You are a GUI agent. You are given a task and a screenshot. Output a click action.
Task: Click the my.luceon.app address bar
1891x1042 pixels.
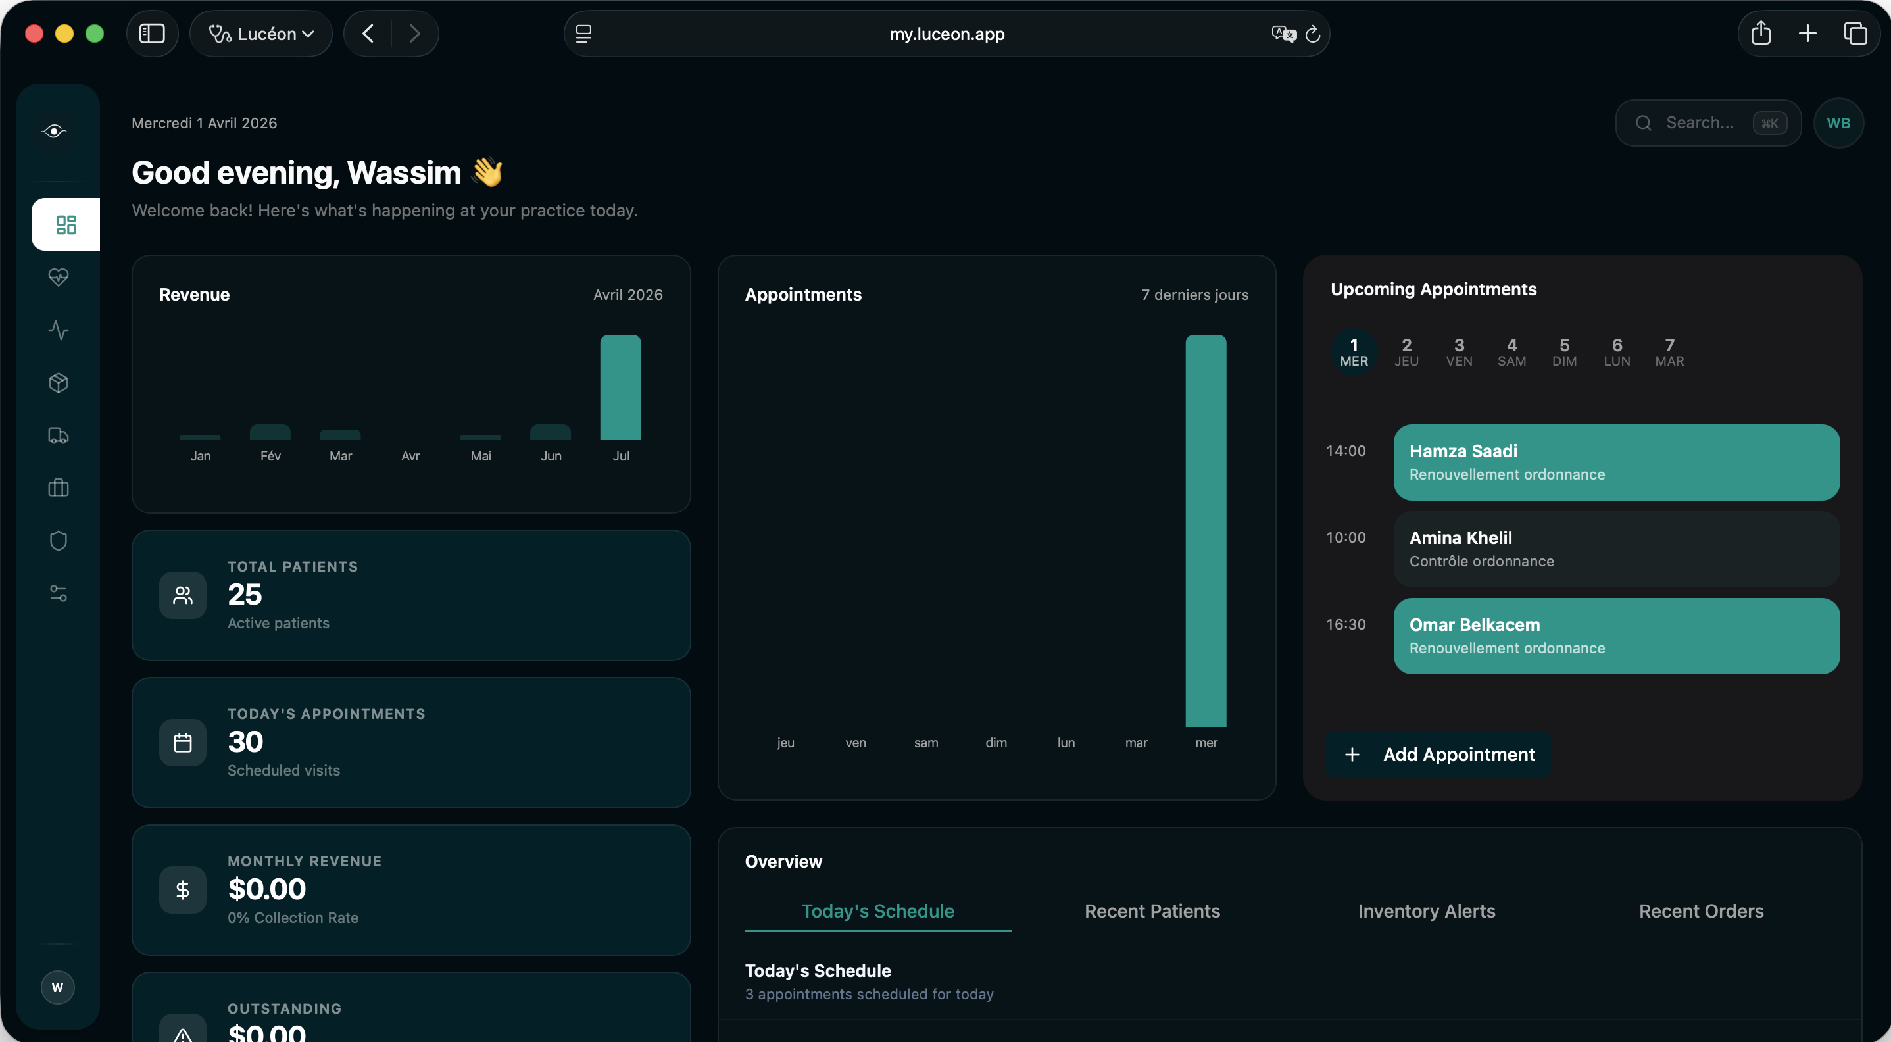coord(946,34)
